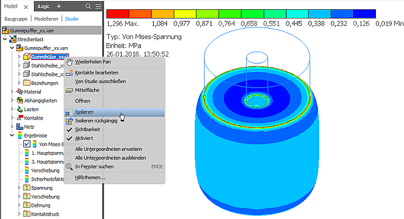
Task: Open the hamburger menu icon in browser header
Action: tap(98, 6)
